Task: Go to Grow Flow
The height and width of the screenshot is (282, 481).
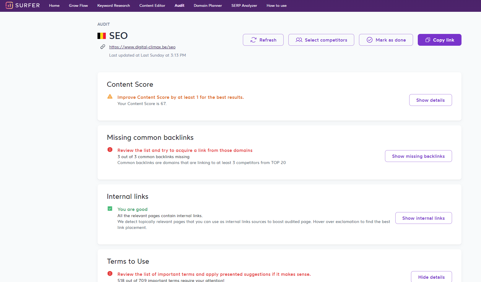Action: click(78, 6)
